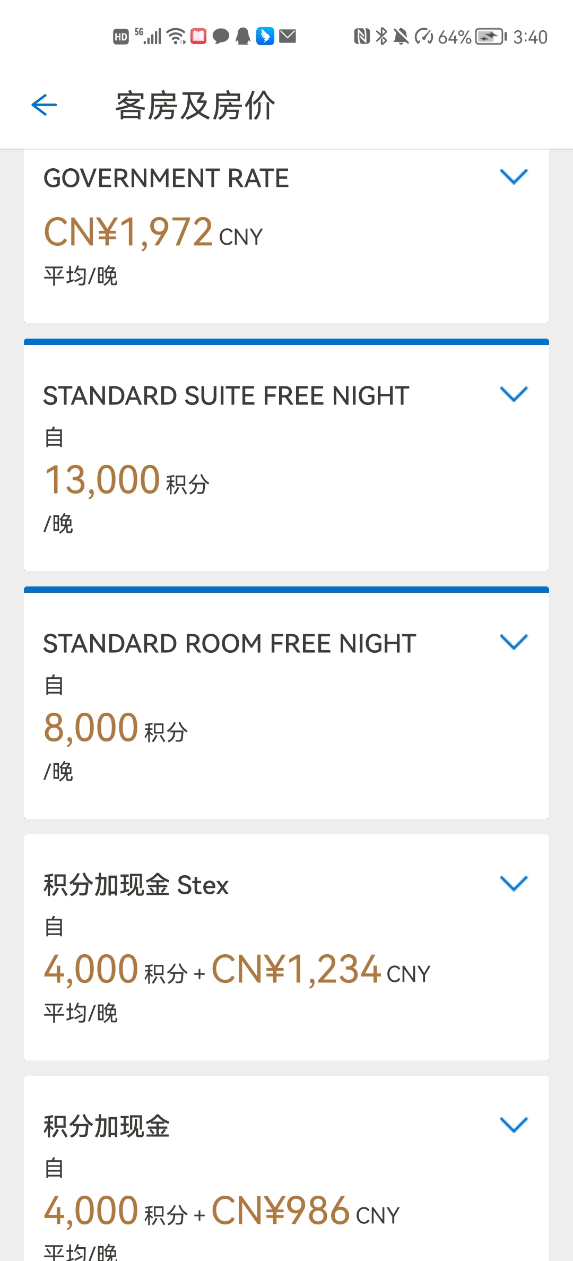Tap the battery indicator icon

[x=491, y=37]
